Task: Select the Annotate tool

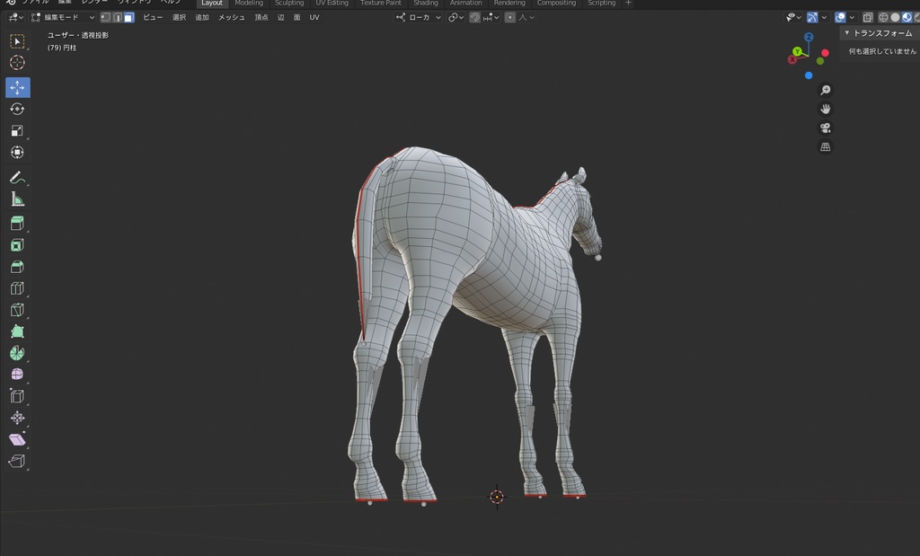Action: tap(16, 176)
